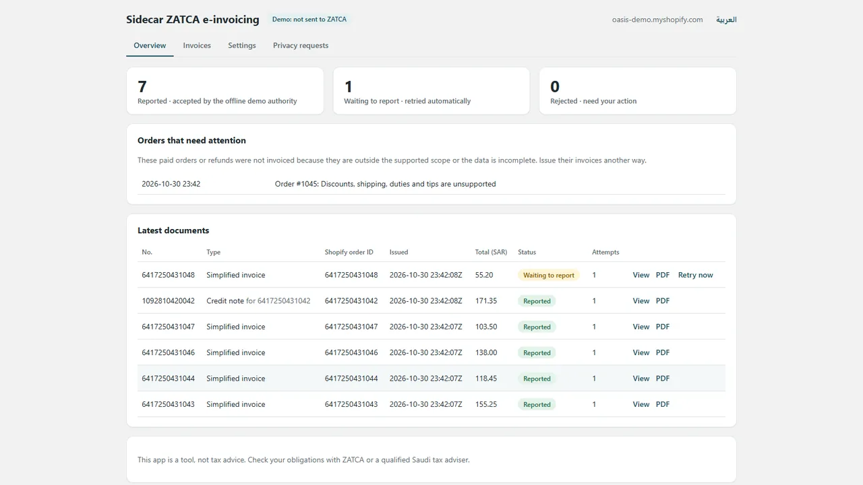Click oasis-demo.myshopify.com store name
The image size is (863, 485).
[657, 20]
